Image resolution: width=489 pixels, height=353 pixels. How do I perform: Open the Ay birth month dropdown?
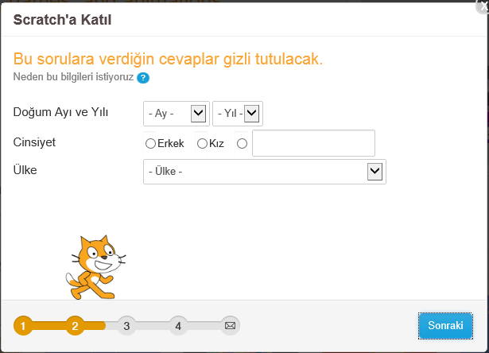pyautogui.click(x=177, y=114)
